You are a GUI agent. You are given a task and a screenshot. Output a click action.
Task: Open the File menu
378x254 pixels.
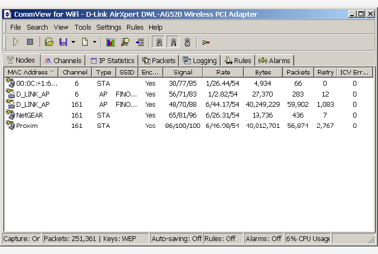point(16,28)
